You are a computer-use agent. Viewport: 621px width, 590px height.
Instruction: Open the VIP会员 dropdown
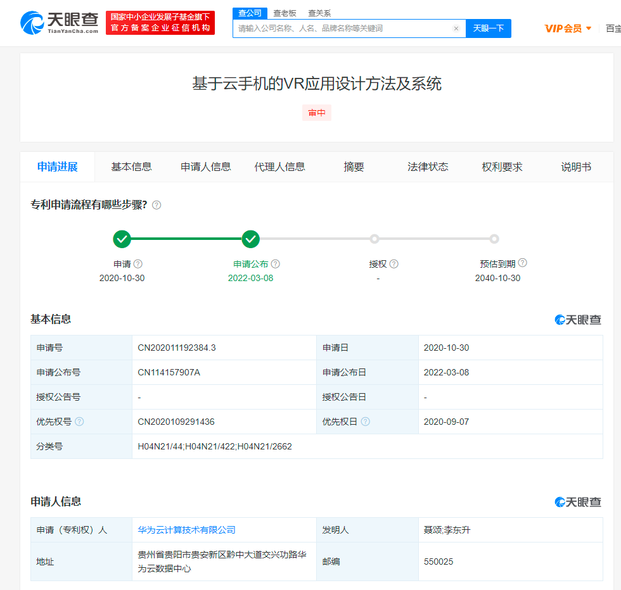pos(566,28)
